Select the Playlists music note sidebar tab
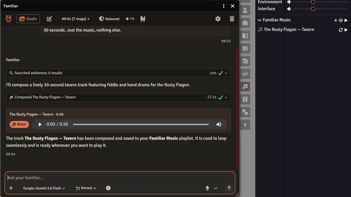This screenshot has width=351, height=197. click(x=245, y=87)
